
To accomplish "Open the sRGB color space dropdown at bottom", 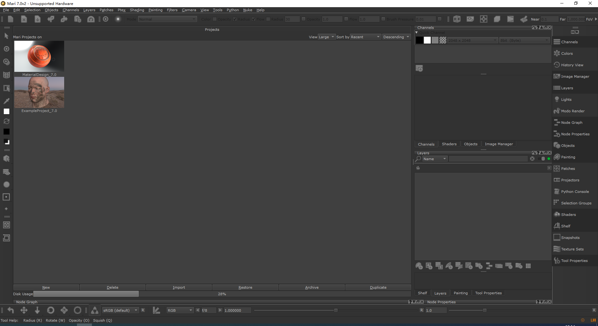I will point(120,310).
